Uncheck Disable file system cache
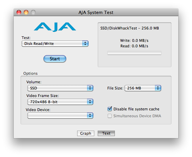 point(110,109)
